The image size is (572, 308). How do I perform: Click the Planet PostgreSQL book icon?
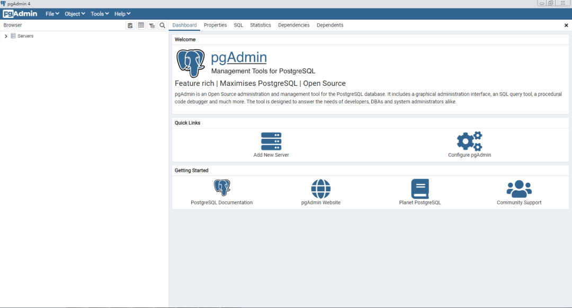click(x=420, y=189)
